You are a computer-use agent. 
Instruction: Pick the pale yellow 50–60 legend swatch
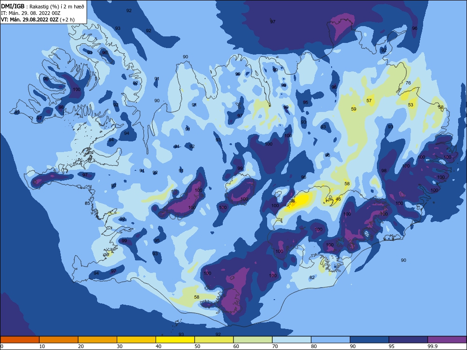click(x=214, y=340)
